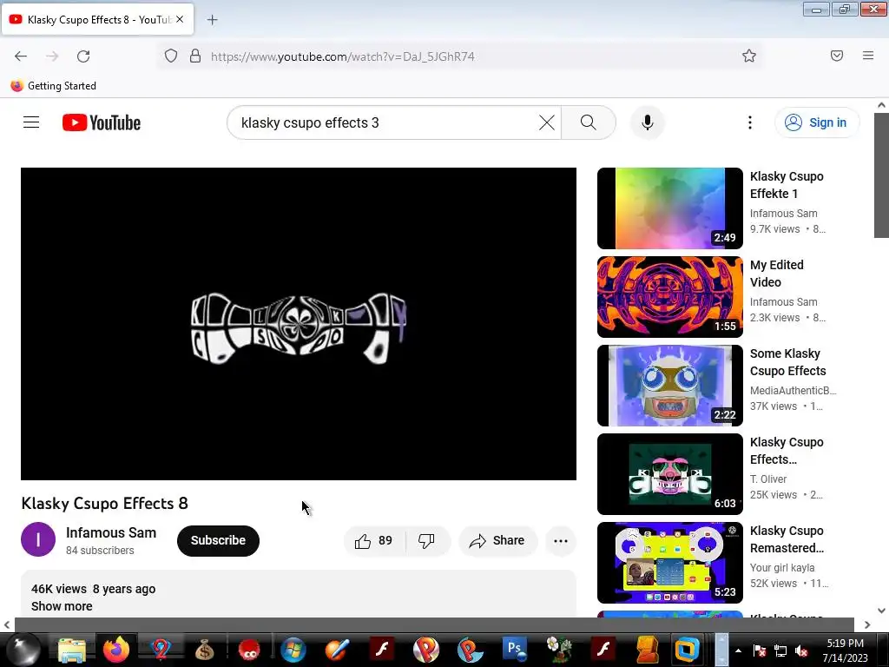The width and height of the screenshot is (889, 667).
Task: Open Photoshop from the taskbar
Action: [514, 650]
